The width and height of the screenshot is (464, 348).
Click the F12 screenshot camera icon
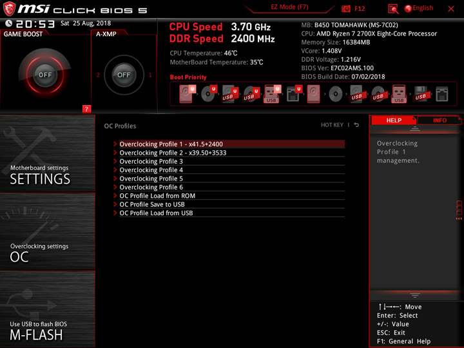(x=346, y=8)
